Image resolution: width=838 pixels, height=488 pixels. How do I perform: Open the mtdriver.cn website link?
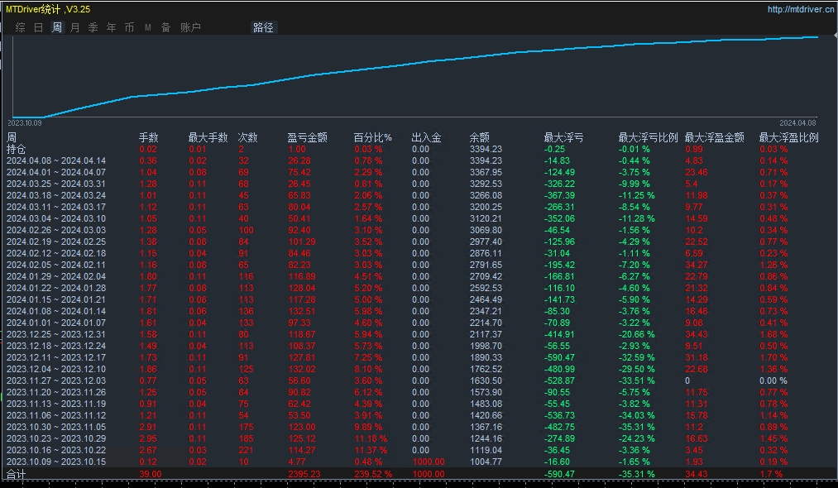800,9
